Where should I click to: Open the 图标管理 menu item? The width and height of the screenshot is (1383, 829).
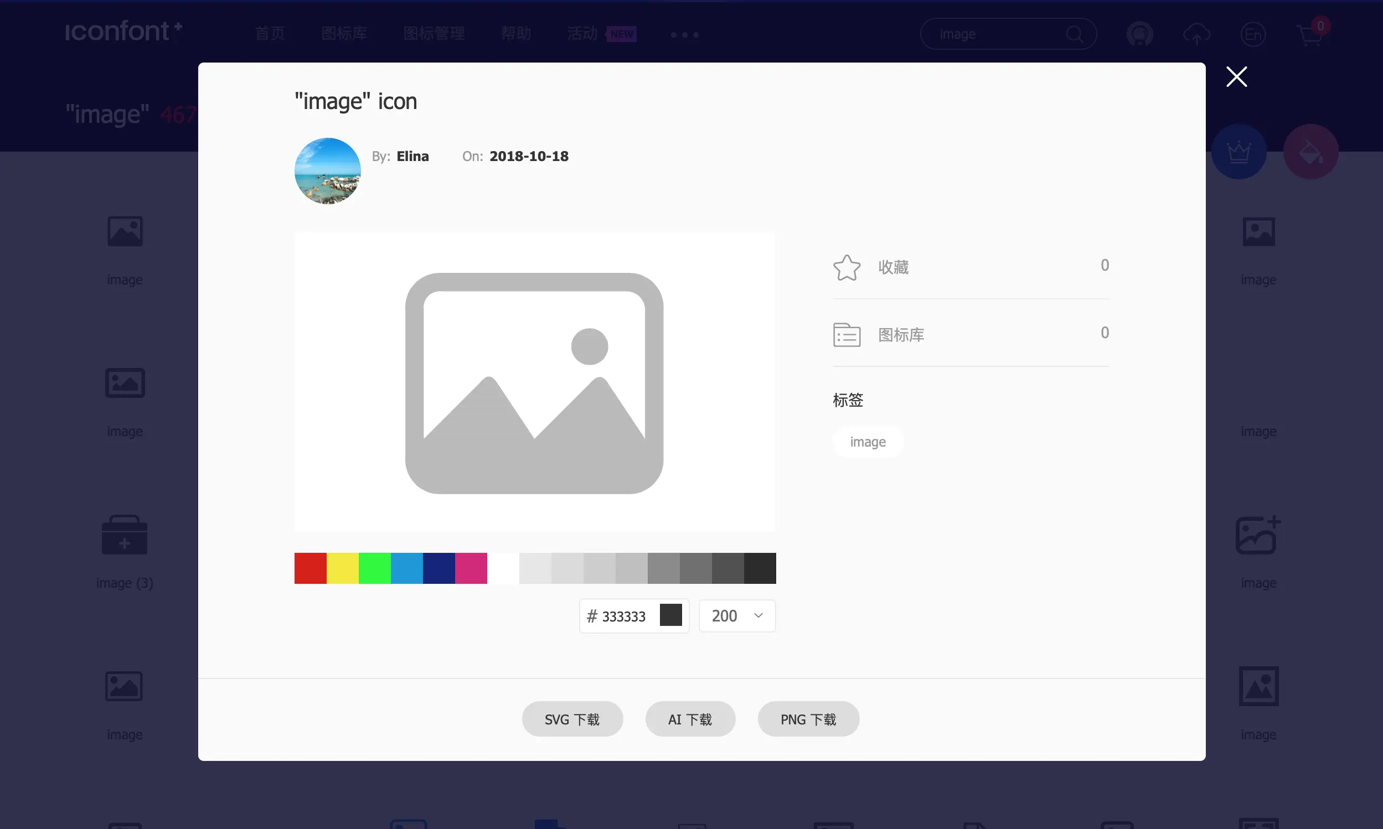click(x=434, y=34)
